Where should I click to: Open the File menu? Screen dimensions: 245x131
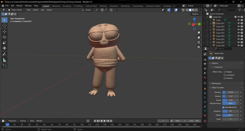coord(7,6)
